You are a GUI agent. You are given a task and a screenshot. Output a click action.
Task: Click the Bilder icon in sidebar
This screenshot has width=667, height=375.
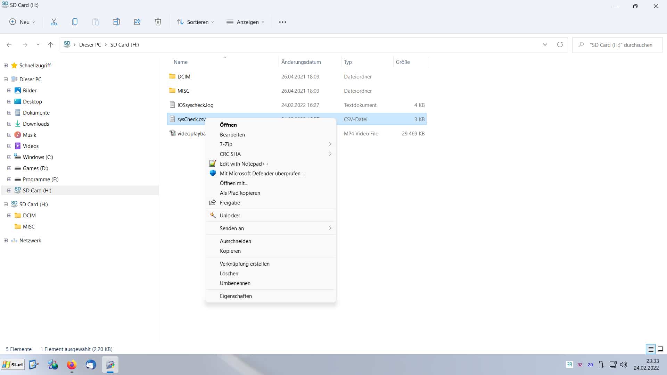click(x=18, y=90)
